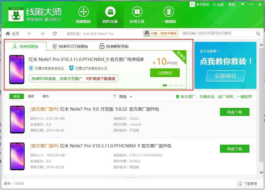Image resolution: width=265 pixels, height=190 pixels.
Task: Click the 版本: 1.0.5.4 version text
Action: point(14,183)
